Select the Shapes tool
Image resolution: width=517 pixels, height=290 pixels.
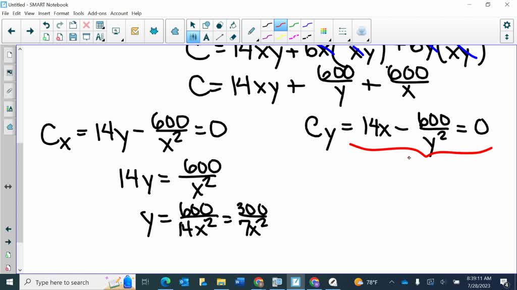coord(206,25)
